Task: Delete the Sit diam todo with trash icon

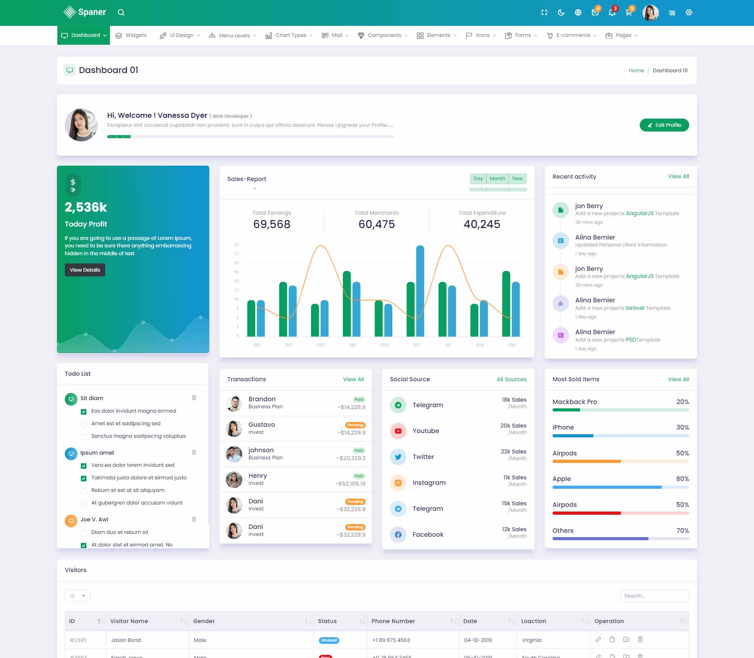Action: (194, 398)
